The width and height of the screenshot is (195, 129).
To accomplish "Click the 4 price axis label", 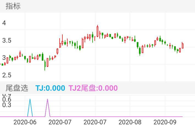I will tap(4, 23).
